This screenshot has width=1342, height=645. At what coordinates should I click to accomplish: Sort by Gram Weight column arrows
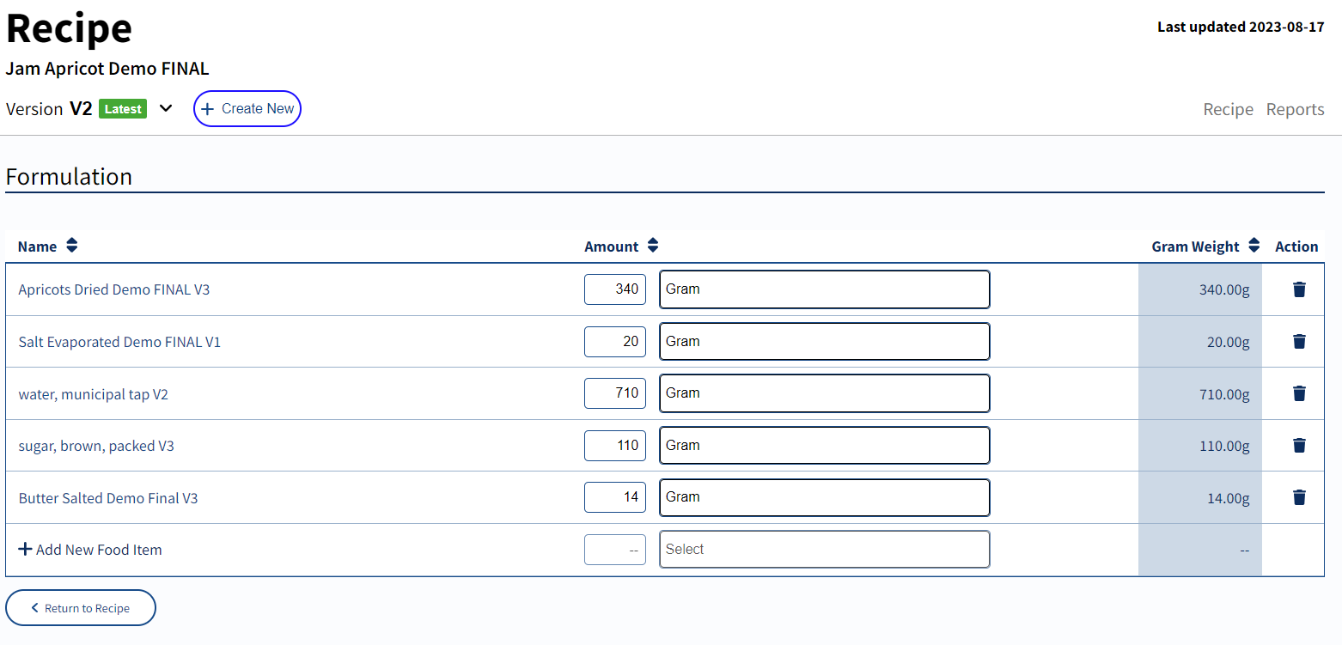(x=1254, y=246)
